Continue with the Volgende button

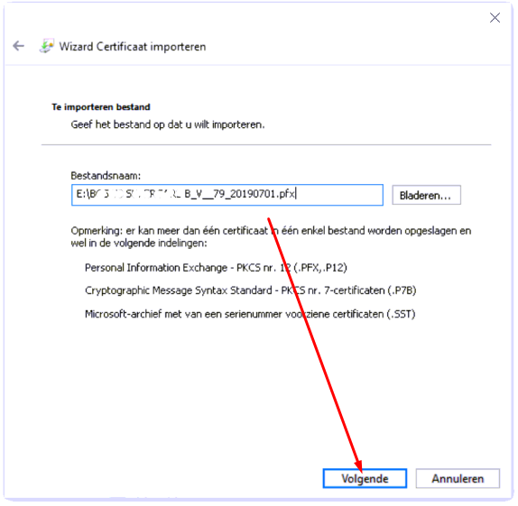pyautogui.click(x=365, y=479)
